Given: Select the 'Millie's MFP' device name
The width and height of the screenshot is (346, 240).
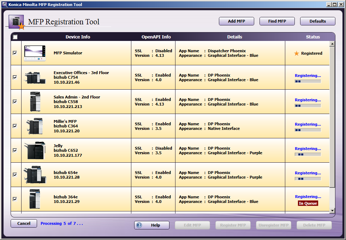Looking at the screenshot, I should (65, 121).
